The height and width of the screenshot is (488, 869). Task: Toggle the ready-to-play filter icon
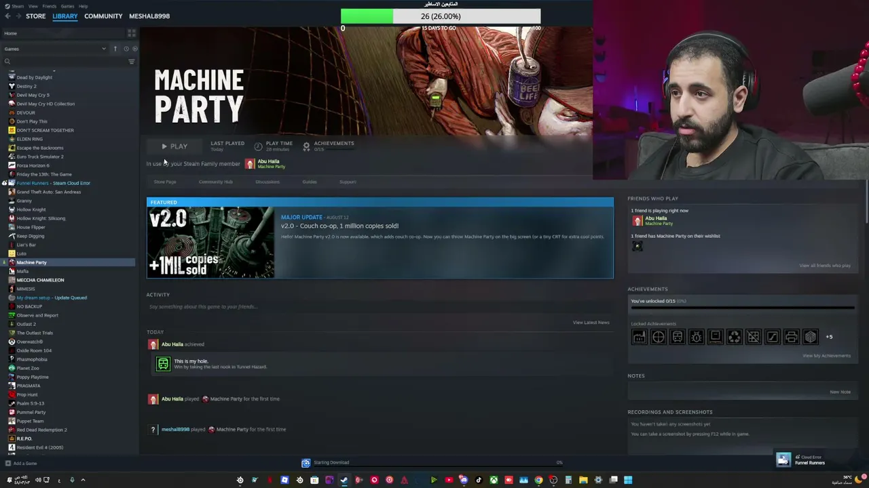click(x=134, y=49)
